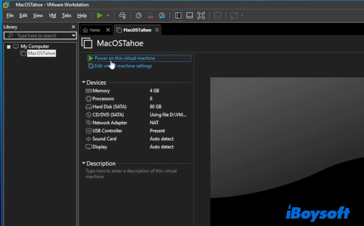364x226 pixels.
Task: Click Edit virtual machine settings link
Action: point(123,66)
